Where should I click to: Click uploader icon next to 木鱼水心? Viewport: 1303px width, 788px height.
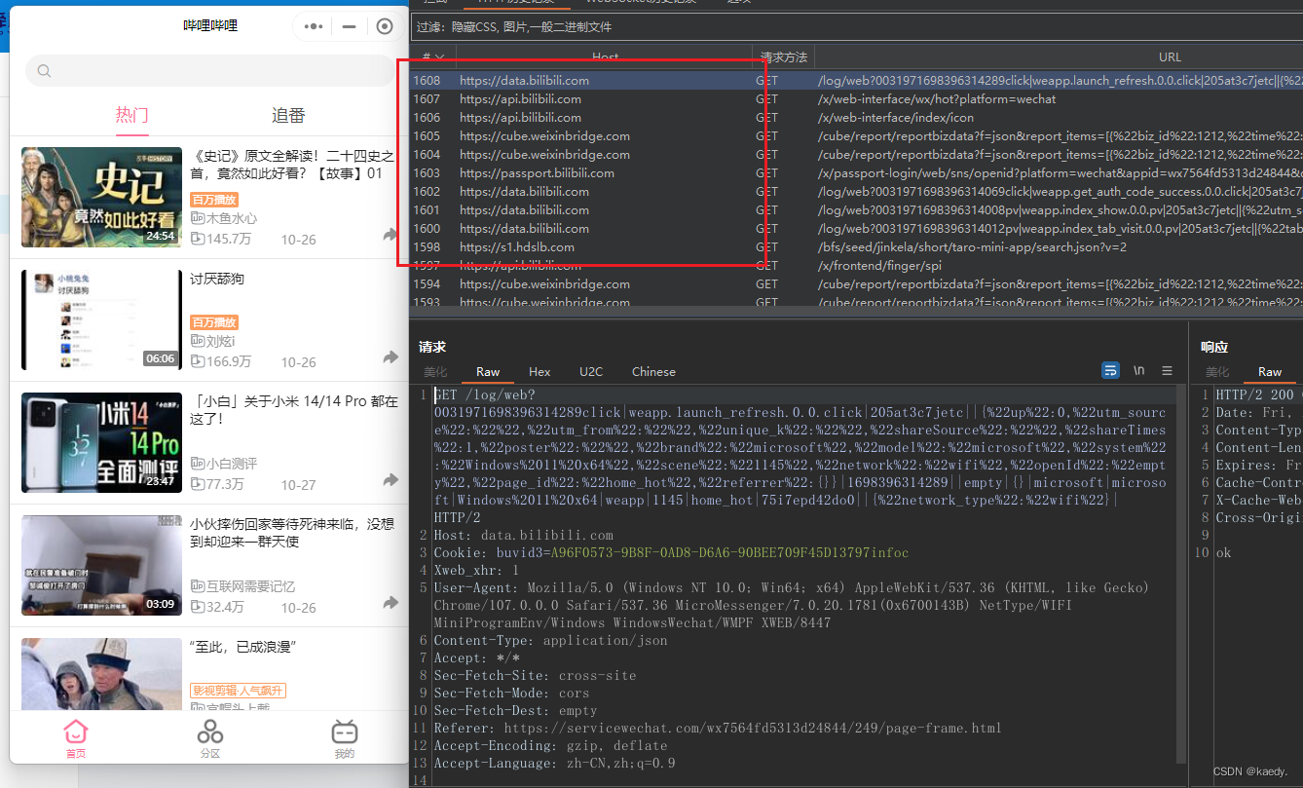pos(197,218)
